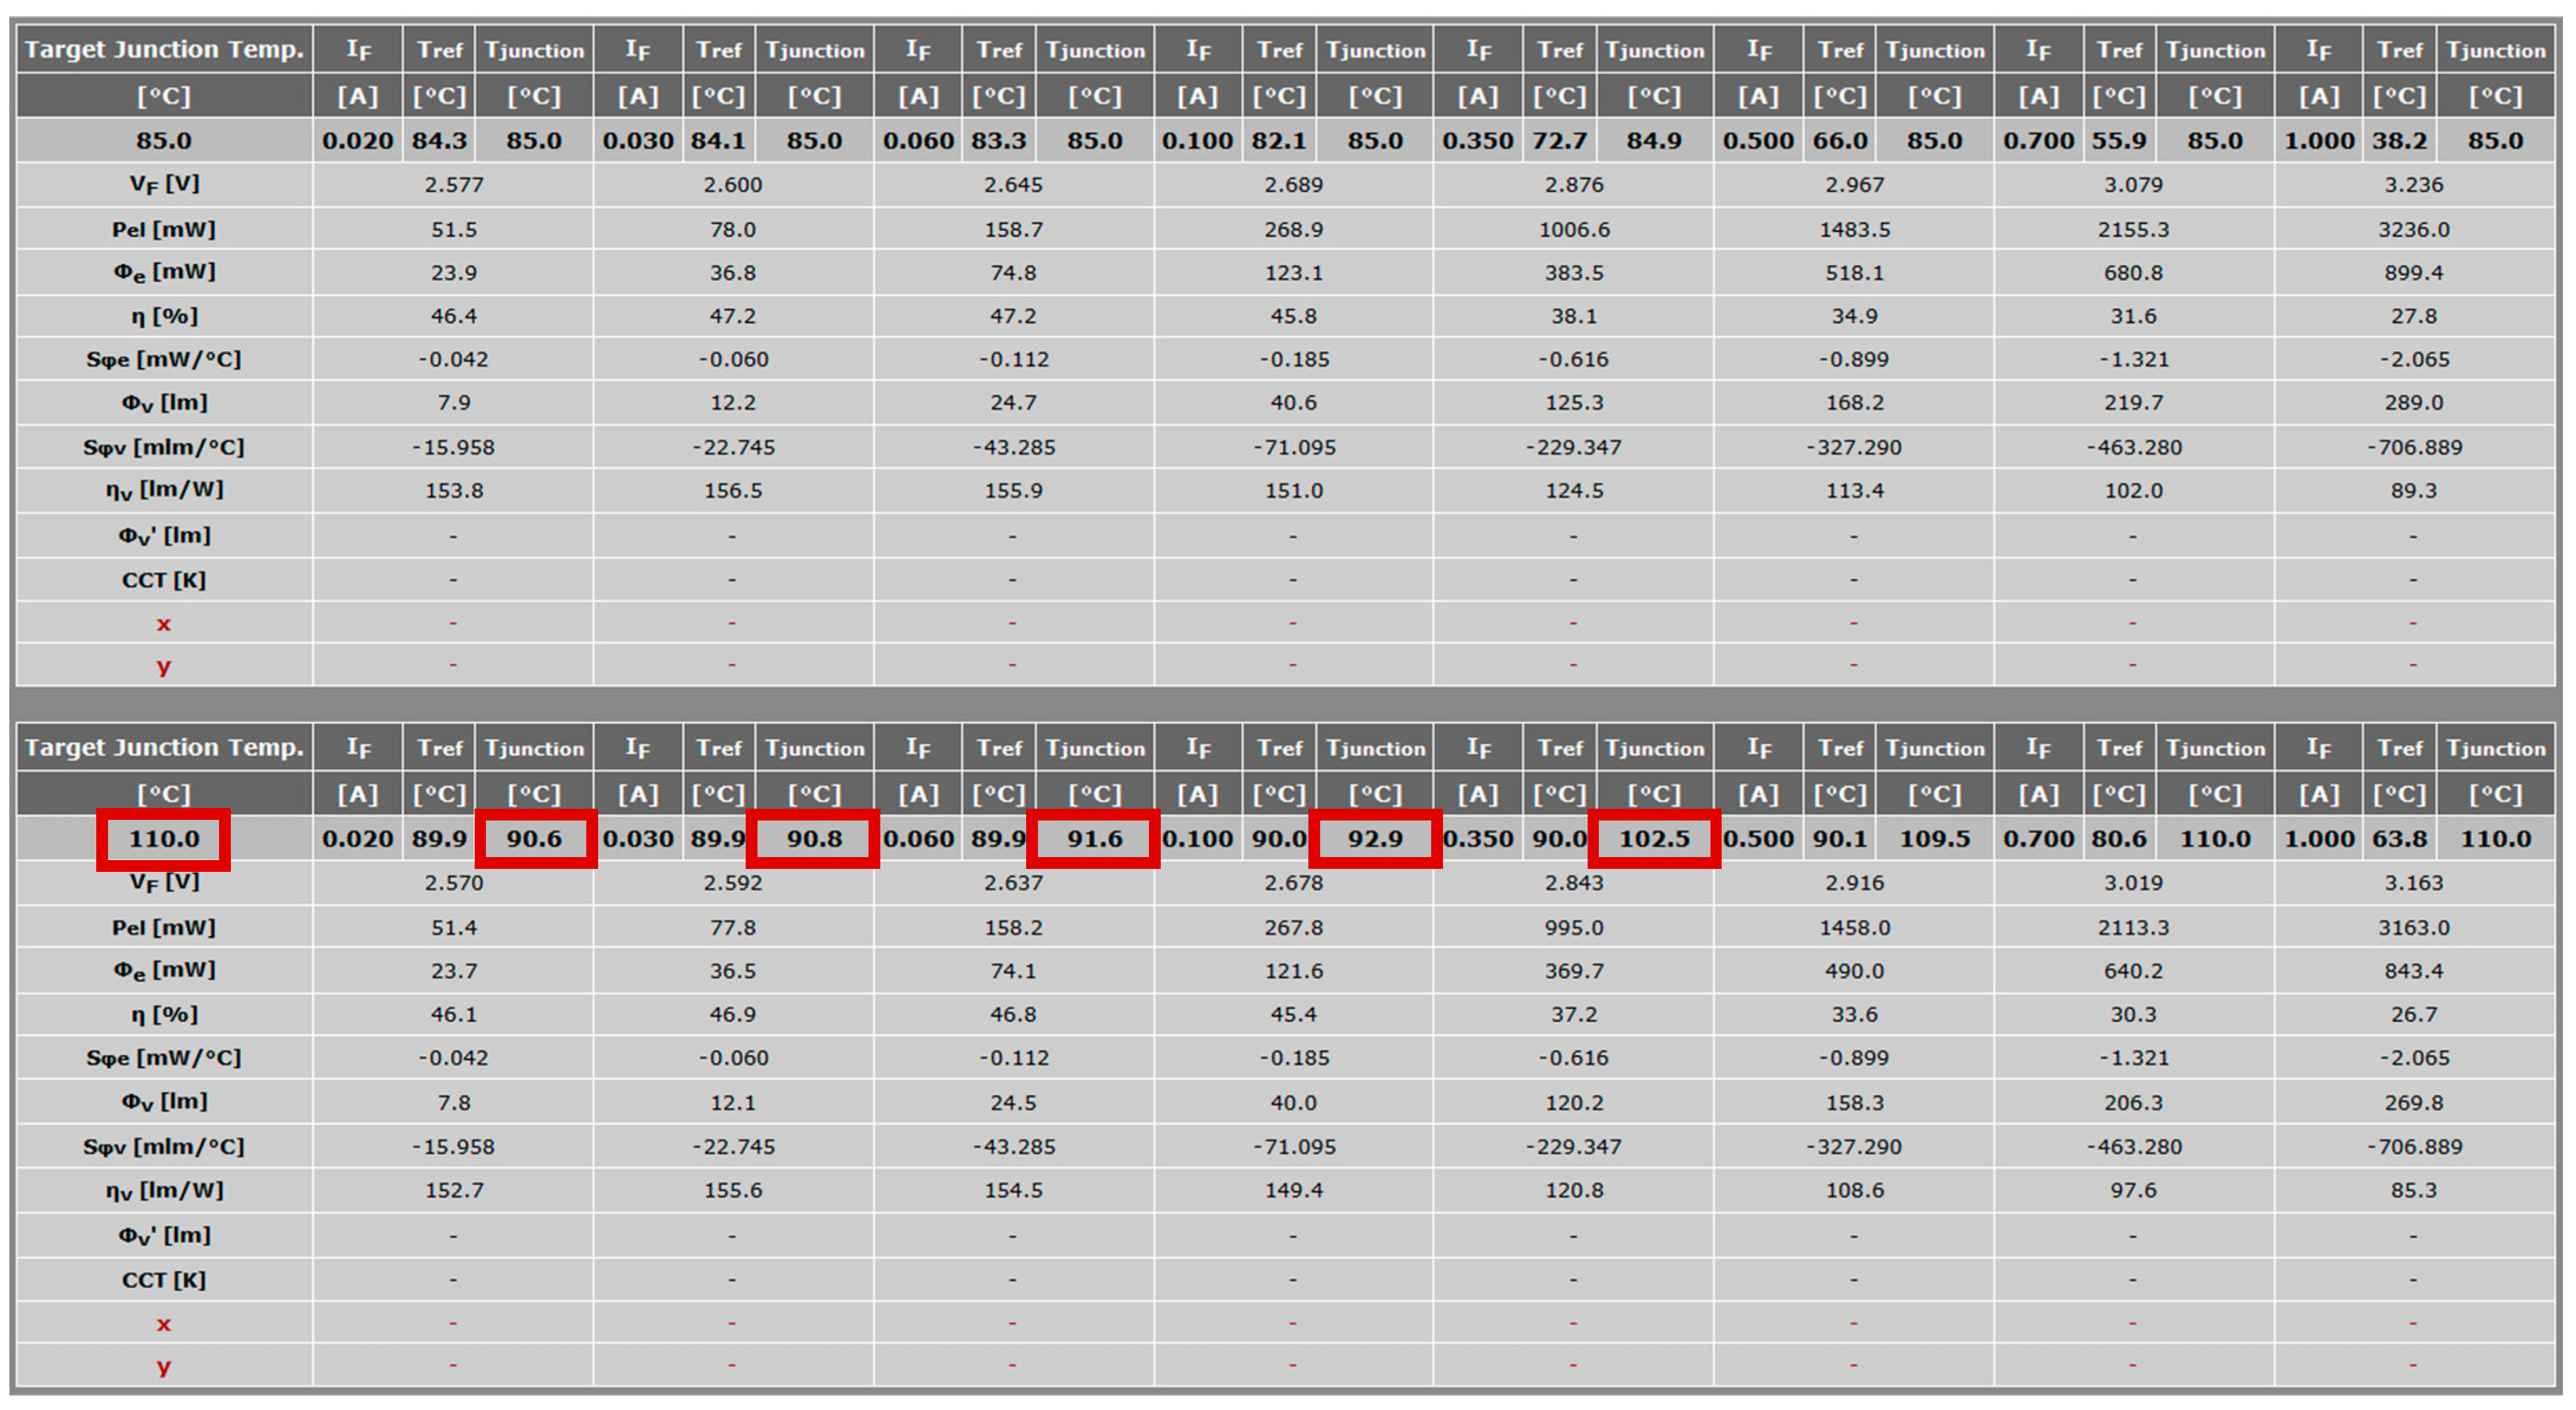Select the 3.236 VF value in top table

(2413, 185)
